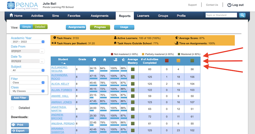Click the Student column sort arrows
This screenshot has width=255, height=134.
tap(63, 63)
